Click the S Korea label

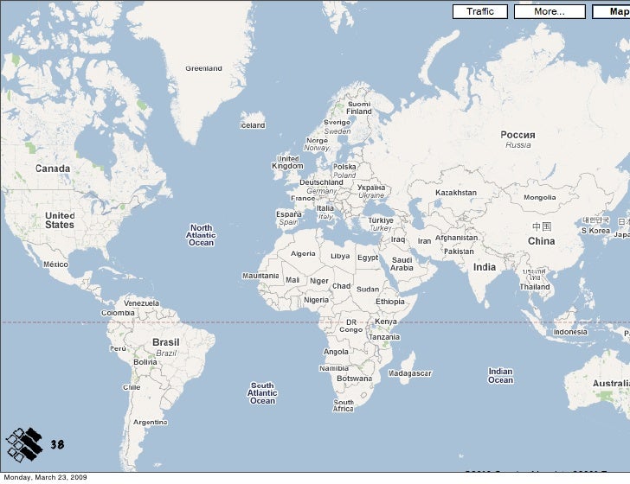click(596, 231)
